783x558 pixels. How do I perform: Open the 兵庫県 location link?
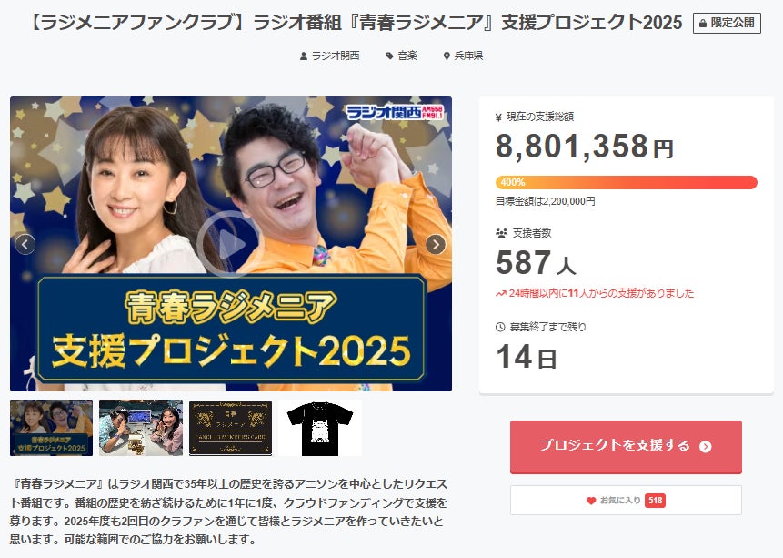[x=468, y=56]
